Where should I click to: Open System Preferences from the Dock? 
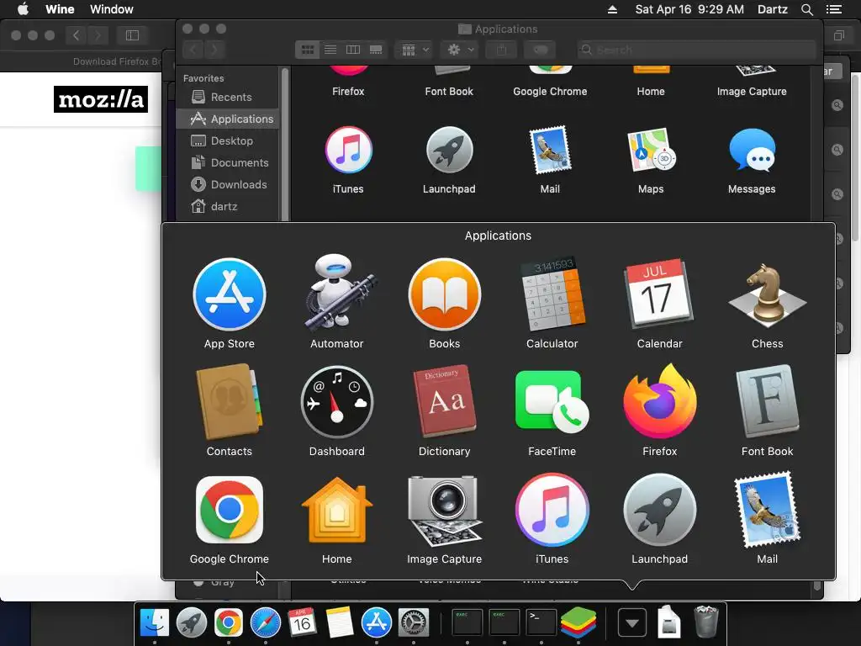click(414, 622)
